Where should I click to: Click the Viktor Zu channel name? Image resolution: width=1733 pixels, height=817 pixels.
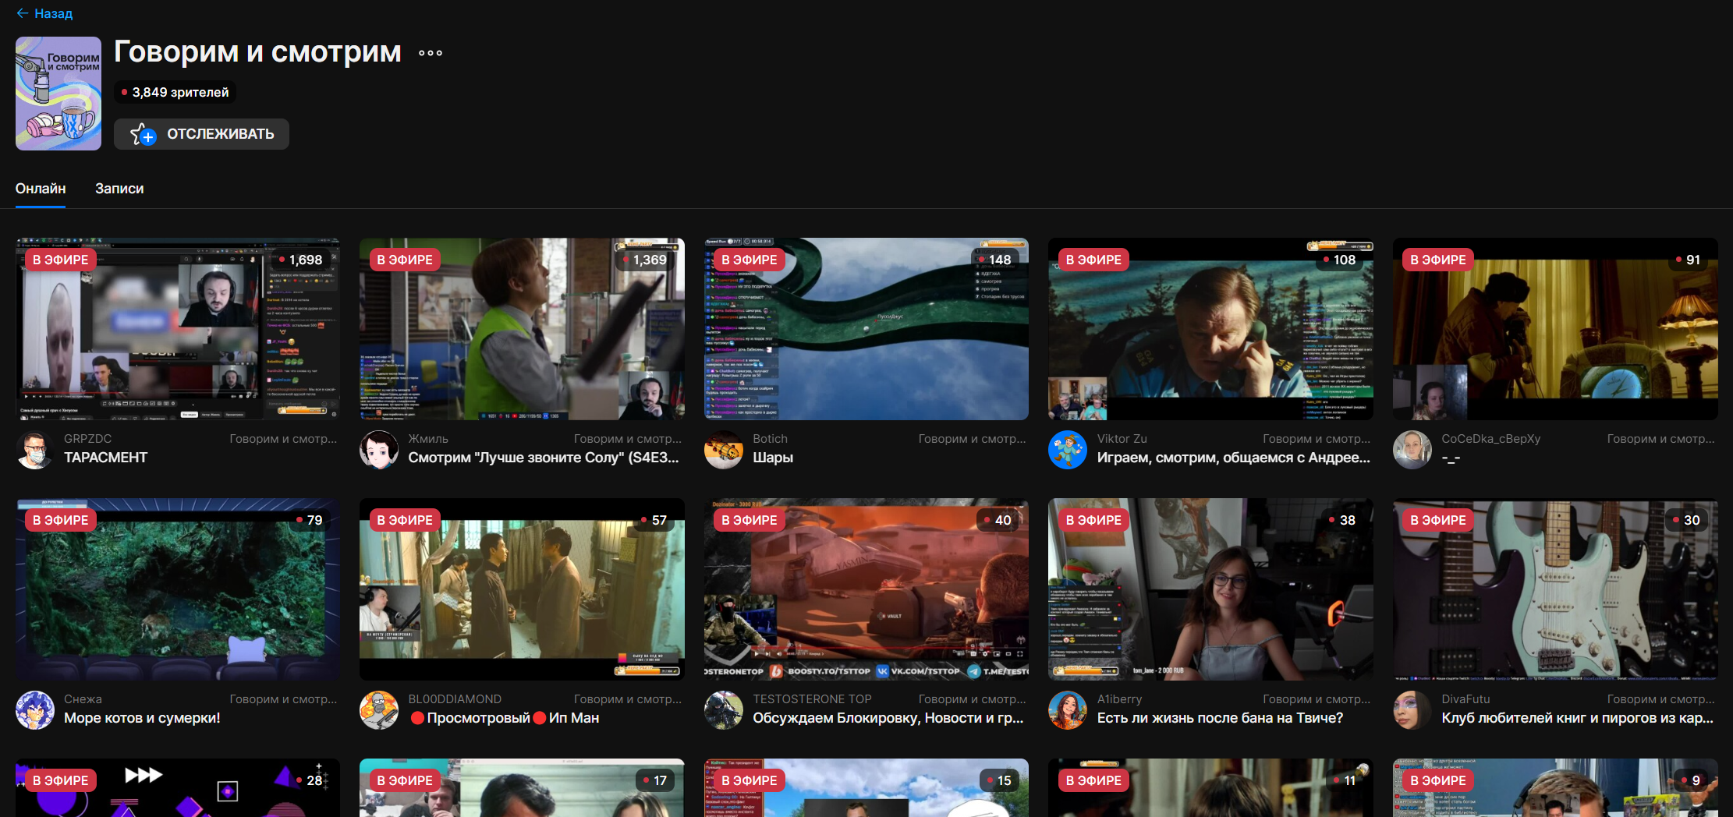[1122, 439]
